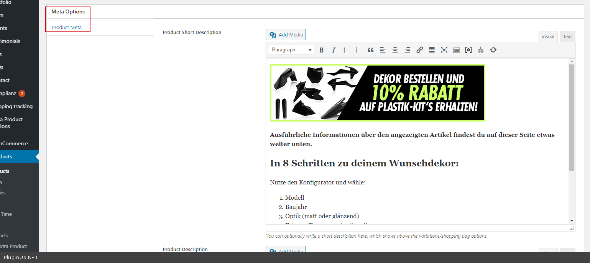Apply italic formatting to text
This screenshot has width=590, height=263.
point(334,50)
